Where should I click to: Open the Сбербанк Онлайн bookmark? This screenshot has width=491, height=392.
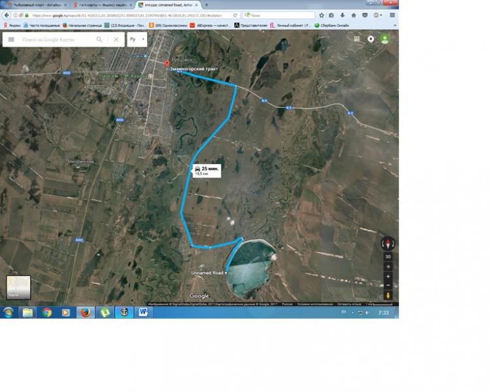[x=331, y=25]
